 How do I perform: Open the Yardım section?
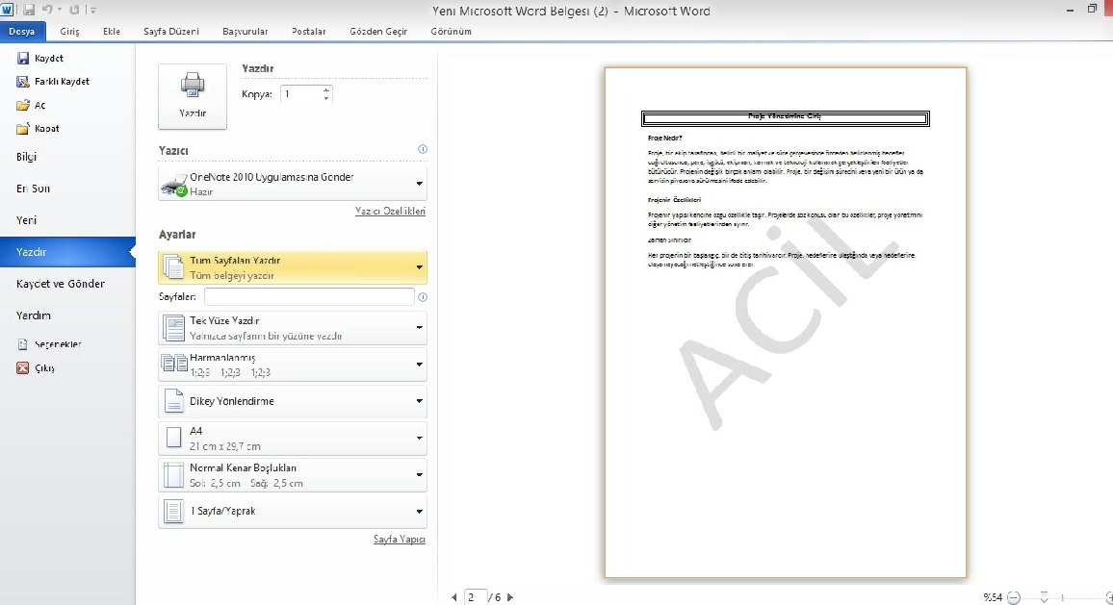tap(67, 315)
